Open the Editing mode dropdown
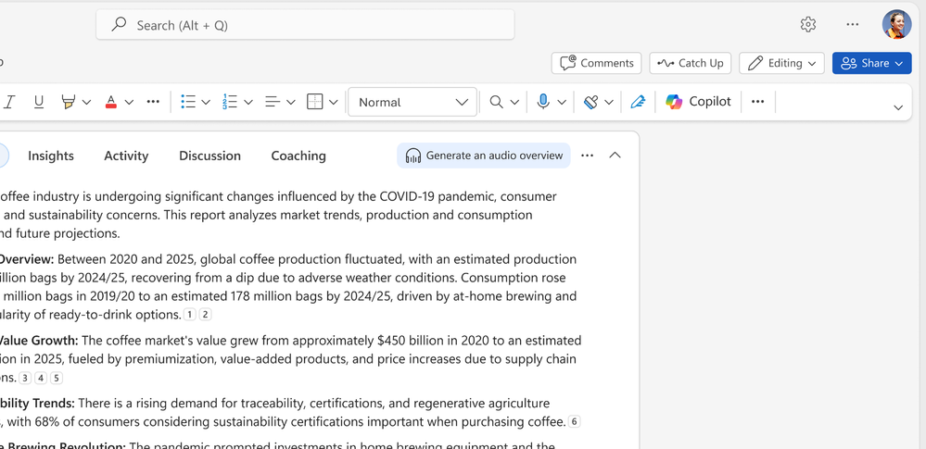926x449 pixels. click(781, 63)
